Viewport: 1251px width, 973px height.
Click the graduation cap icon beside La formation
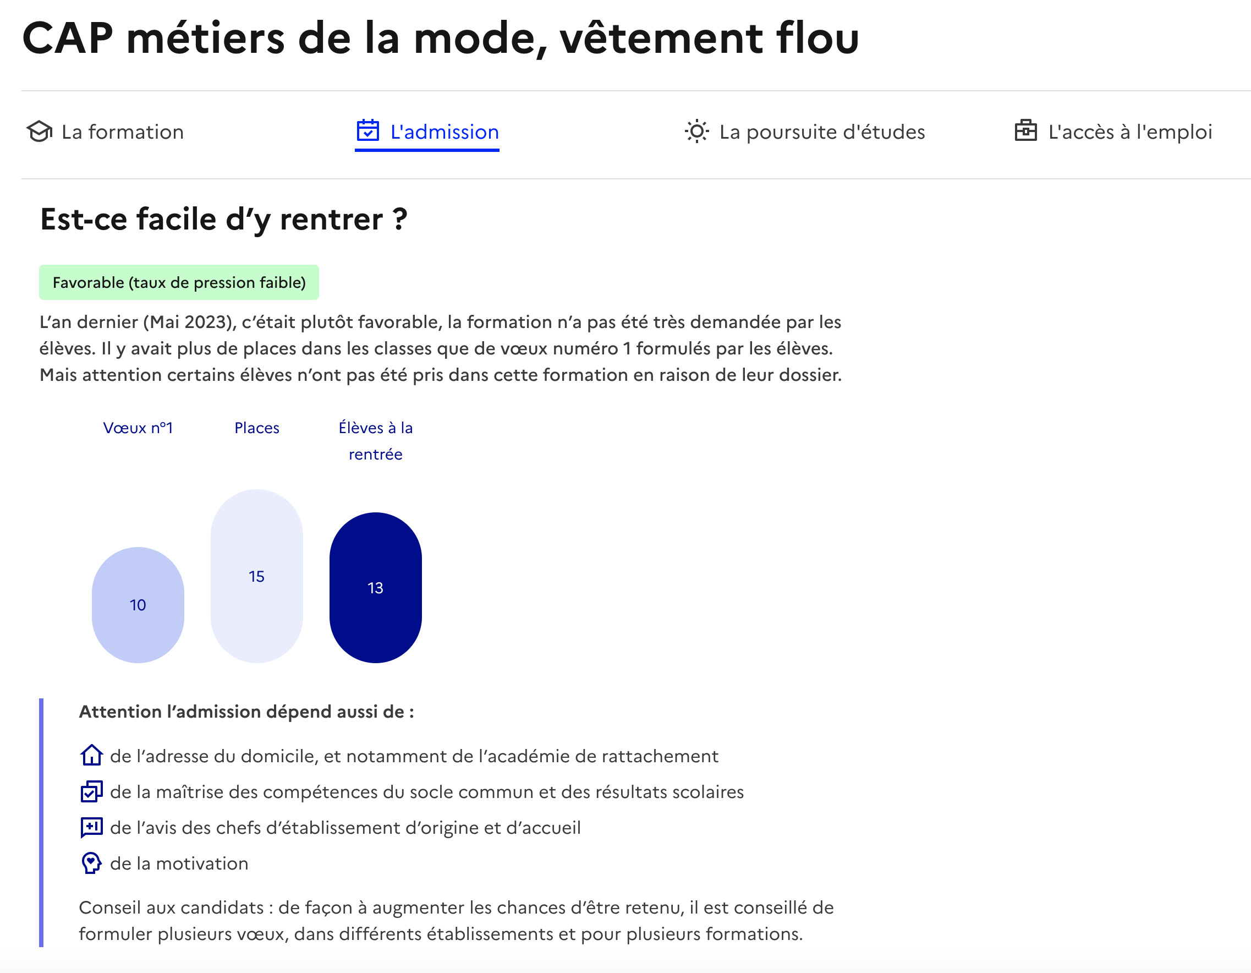click(x=40, y=132)
